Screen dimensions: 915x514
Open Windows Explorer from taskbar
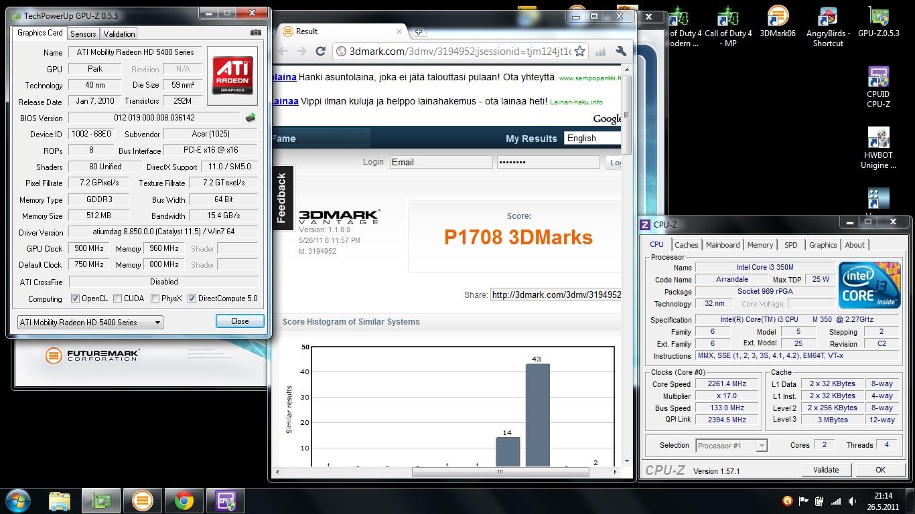pyautogui.click(x=60, y=501)
